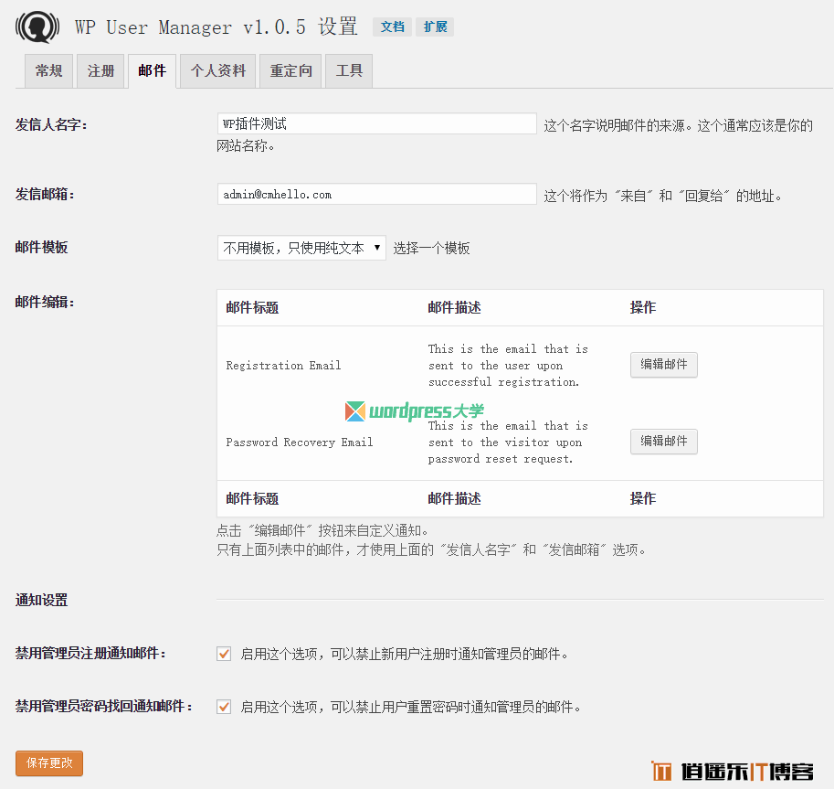This screenshot has height=789, width=834.
Task: Switch to the 注册 tab
Action: coord(100,70)
